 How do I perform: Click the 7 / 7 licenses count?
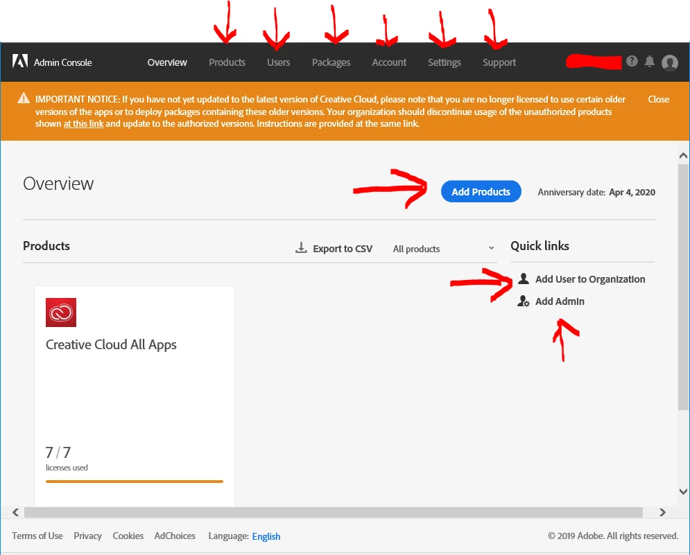(x=58, y=452)
